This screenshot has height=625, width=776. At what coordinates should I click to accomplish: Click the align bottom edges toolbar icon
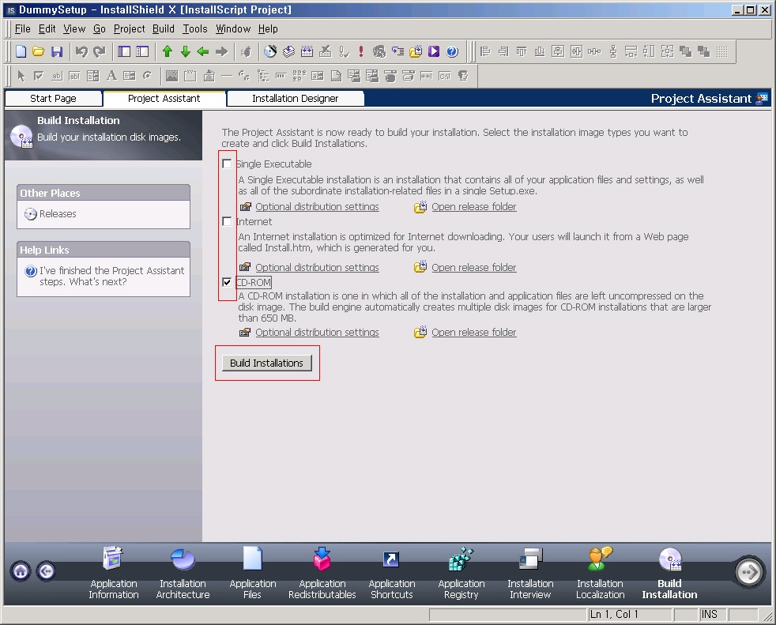click(540, 51)
